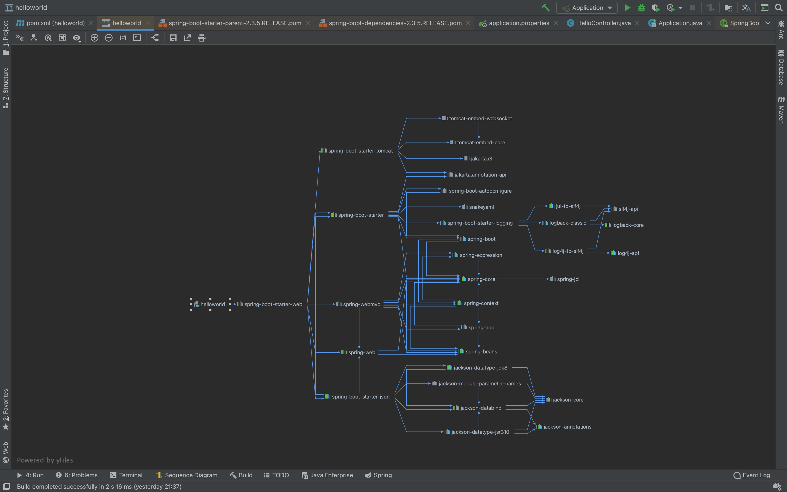Zoom out the diagram with minus icon
The image size is (787, 492).
click(x=108, y=38)
